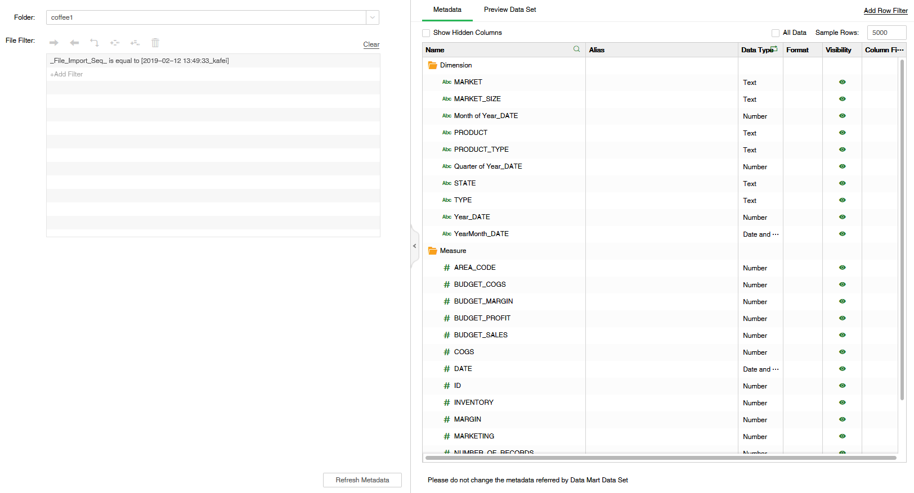Click the right arrow indent filter icon

click(54, 43)
